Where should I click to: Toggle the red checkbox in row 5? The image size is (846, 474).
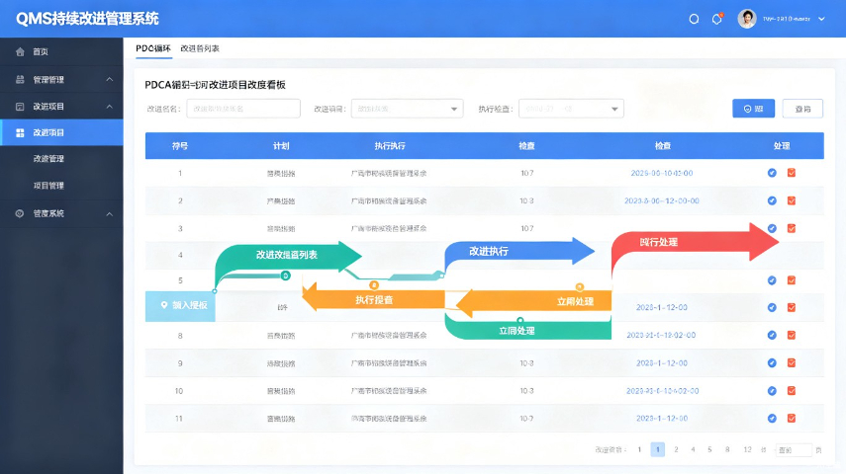792,280
